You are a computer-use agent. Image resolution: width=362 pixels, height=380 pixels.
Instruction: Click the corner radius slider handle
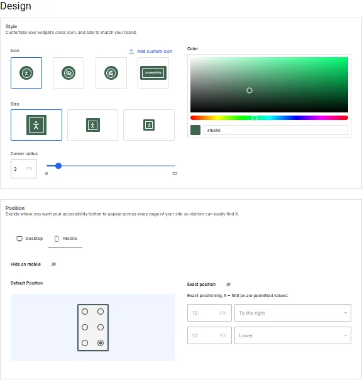pos(58,166)
